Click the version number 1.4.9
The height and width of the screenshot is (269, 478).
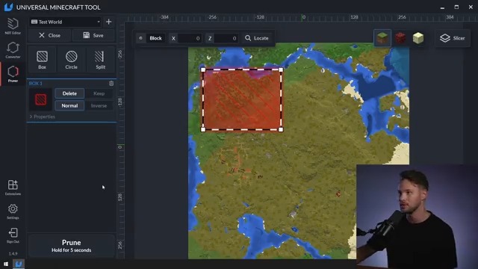pos(13,253)
